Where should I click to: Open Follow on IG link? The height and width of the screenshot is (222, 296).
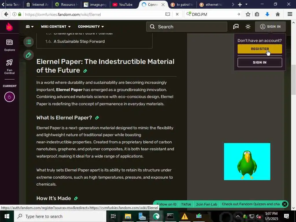pyautogui.click(x=166, y=204)
